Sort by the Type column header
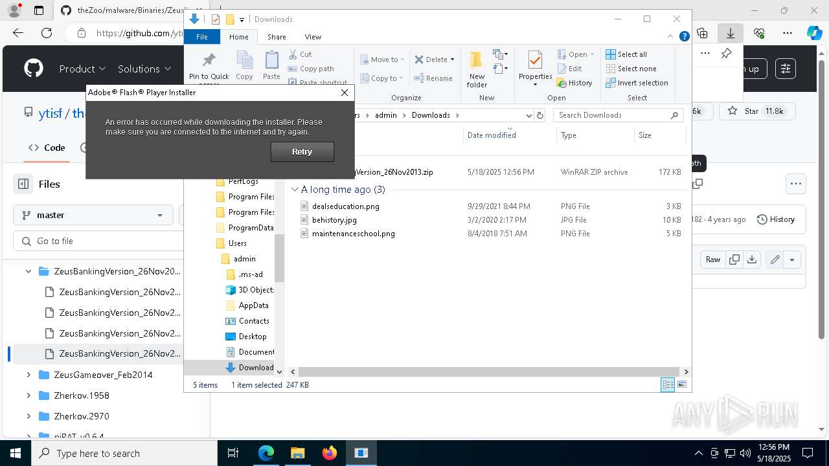 pyautogui.click(x=595, y=135)
